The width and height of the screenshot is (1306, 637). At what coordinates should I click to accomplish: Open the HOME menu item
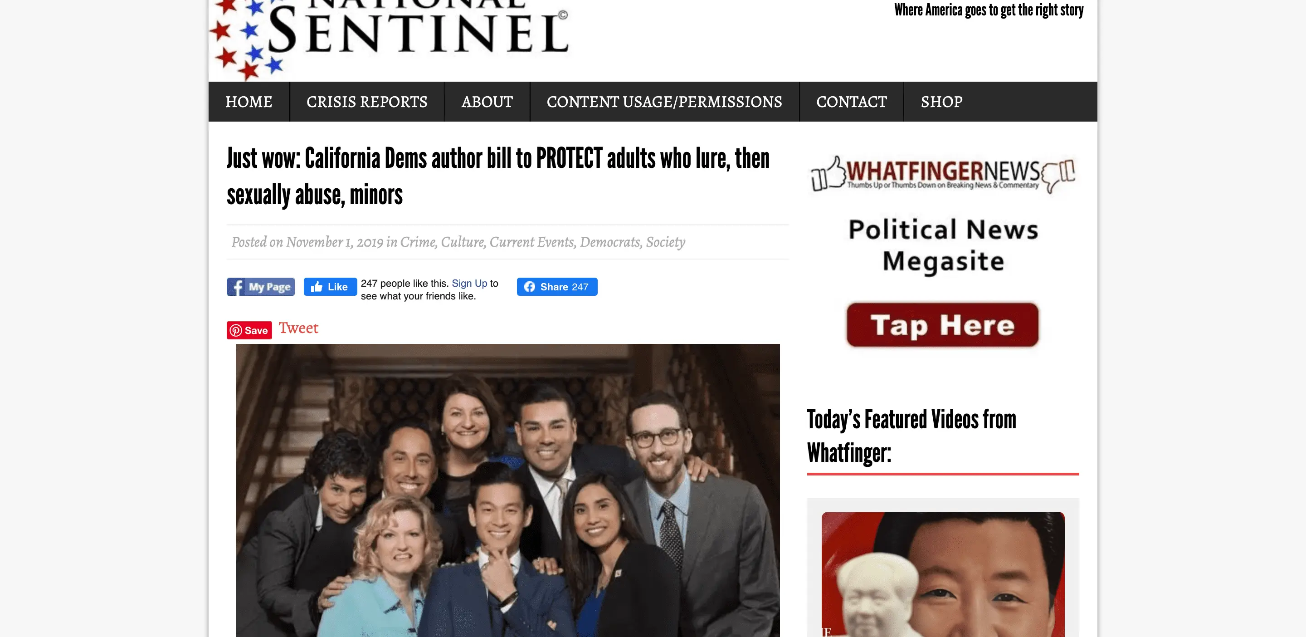[249, 102]
